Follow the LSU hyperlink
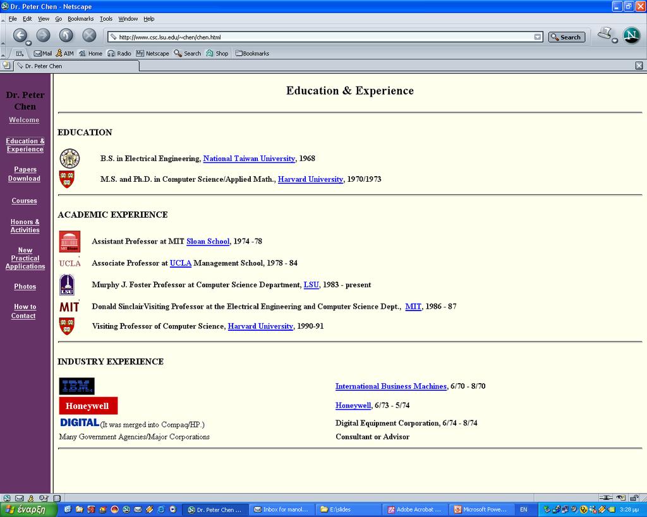Viewport: 647px width, 517px height. pos(311,285)
